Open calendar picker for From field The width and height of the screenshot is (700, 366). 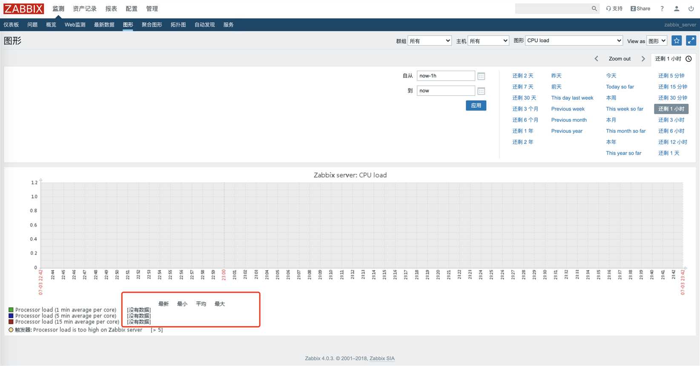click(481, 76)
